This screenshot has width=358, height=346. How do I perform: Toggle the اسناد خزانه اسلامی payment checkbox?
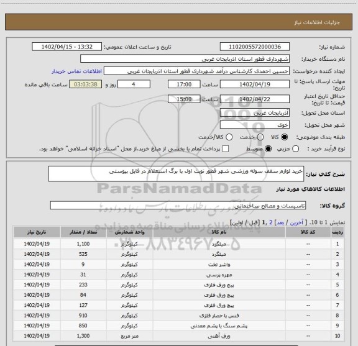coord(226,149)
